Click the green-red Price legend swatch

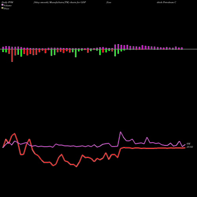[2, 8]
